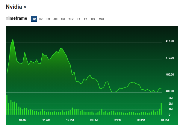Click the 12 PM time axis label

tap(70, 120)
